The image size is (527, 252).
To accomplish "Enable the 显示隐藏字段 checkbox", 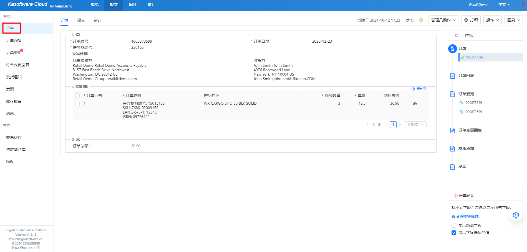I will 454,225.
